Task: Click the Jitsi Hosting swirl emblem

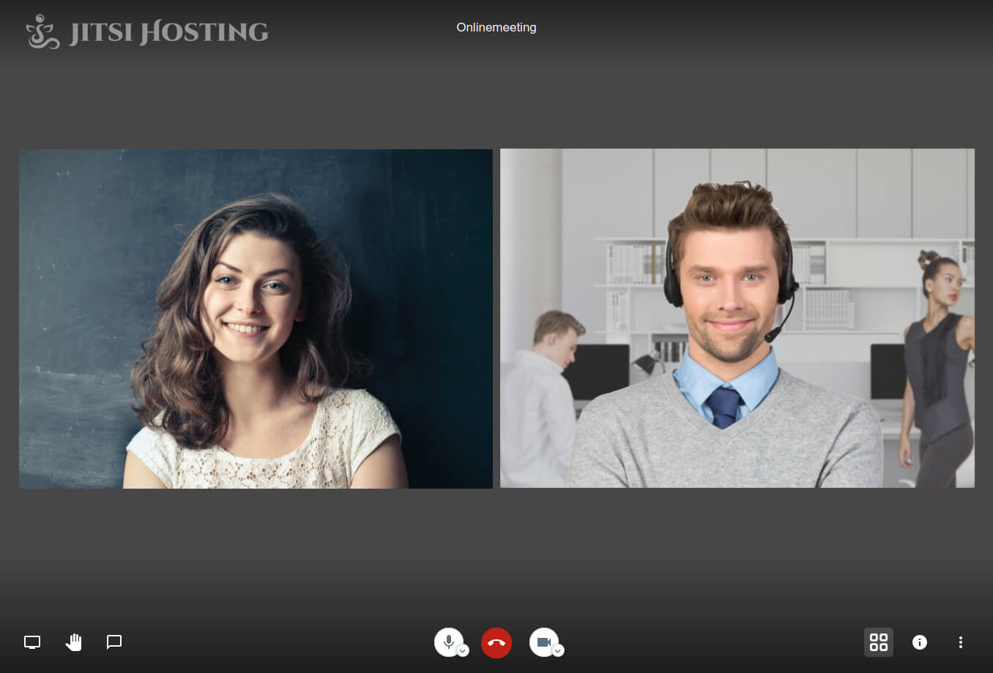Action: [x=42, y=32]
